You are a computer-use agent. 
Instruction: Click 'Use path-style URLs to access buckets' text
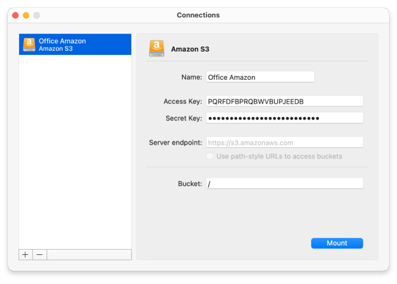coord(279,157)
